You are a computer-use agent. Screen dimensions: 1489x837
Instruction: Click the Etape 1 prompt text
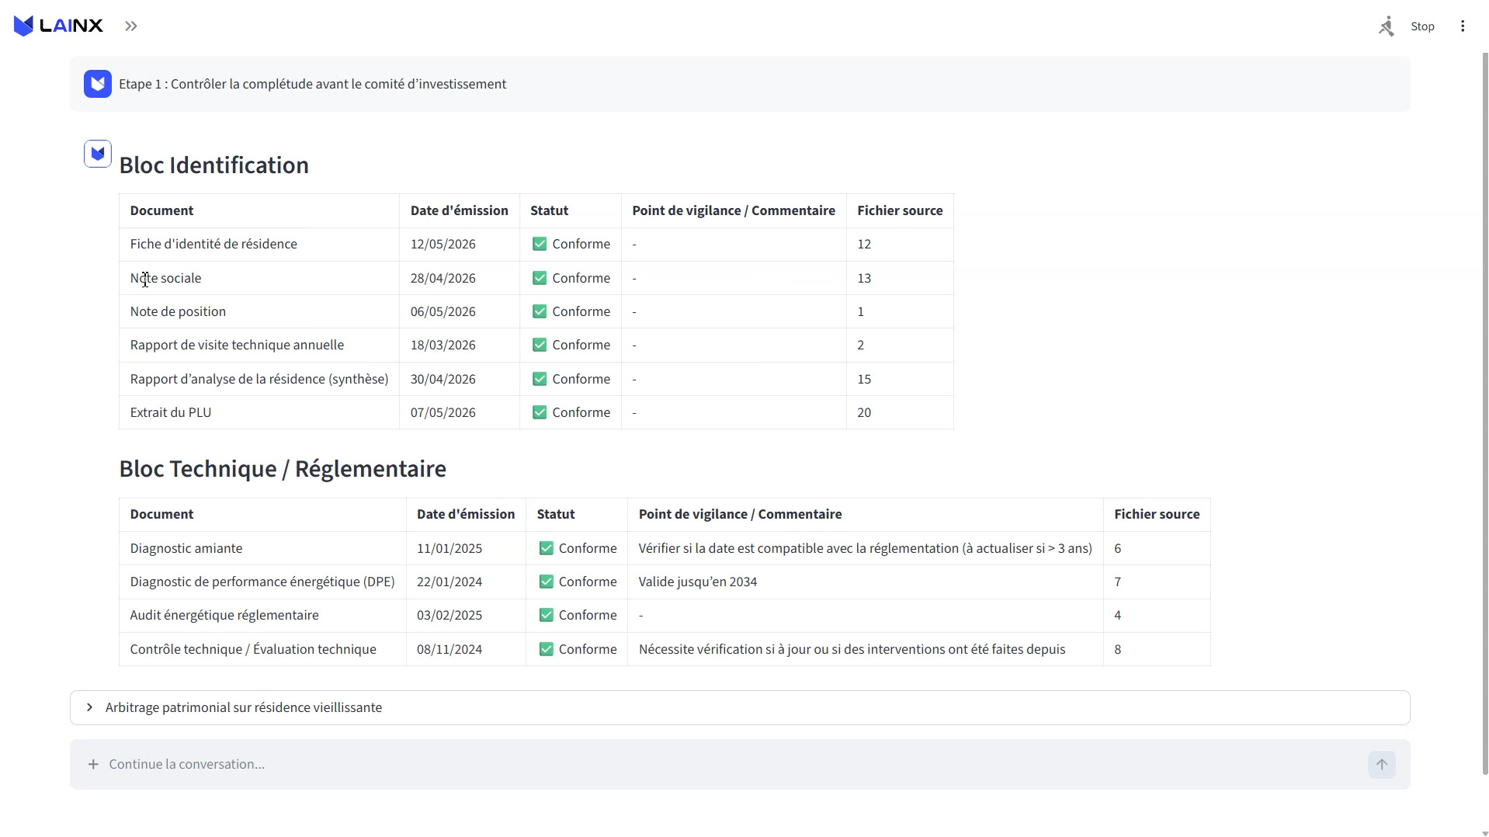(x=312, y=84)
